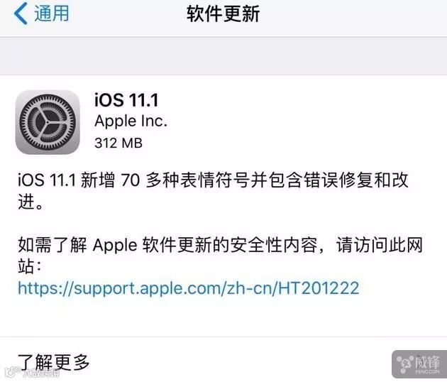Click the Apple security content paragraph
The image size is (447, 382).
(220, 255)
